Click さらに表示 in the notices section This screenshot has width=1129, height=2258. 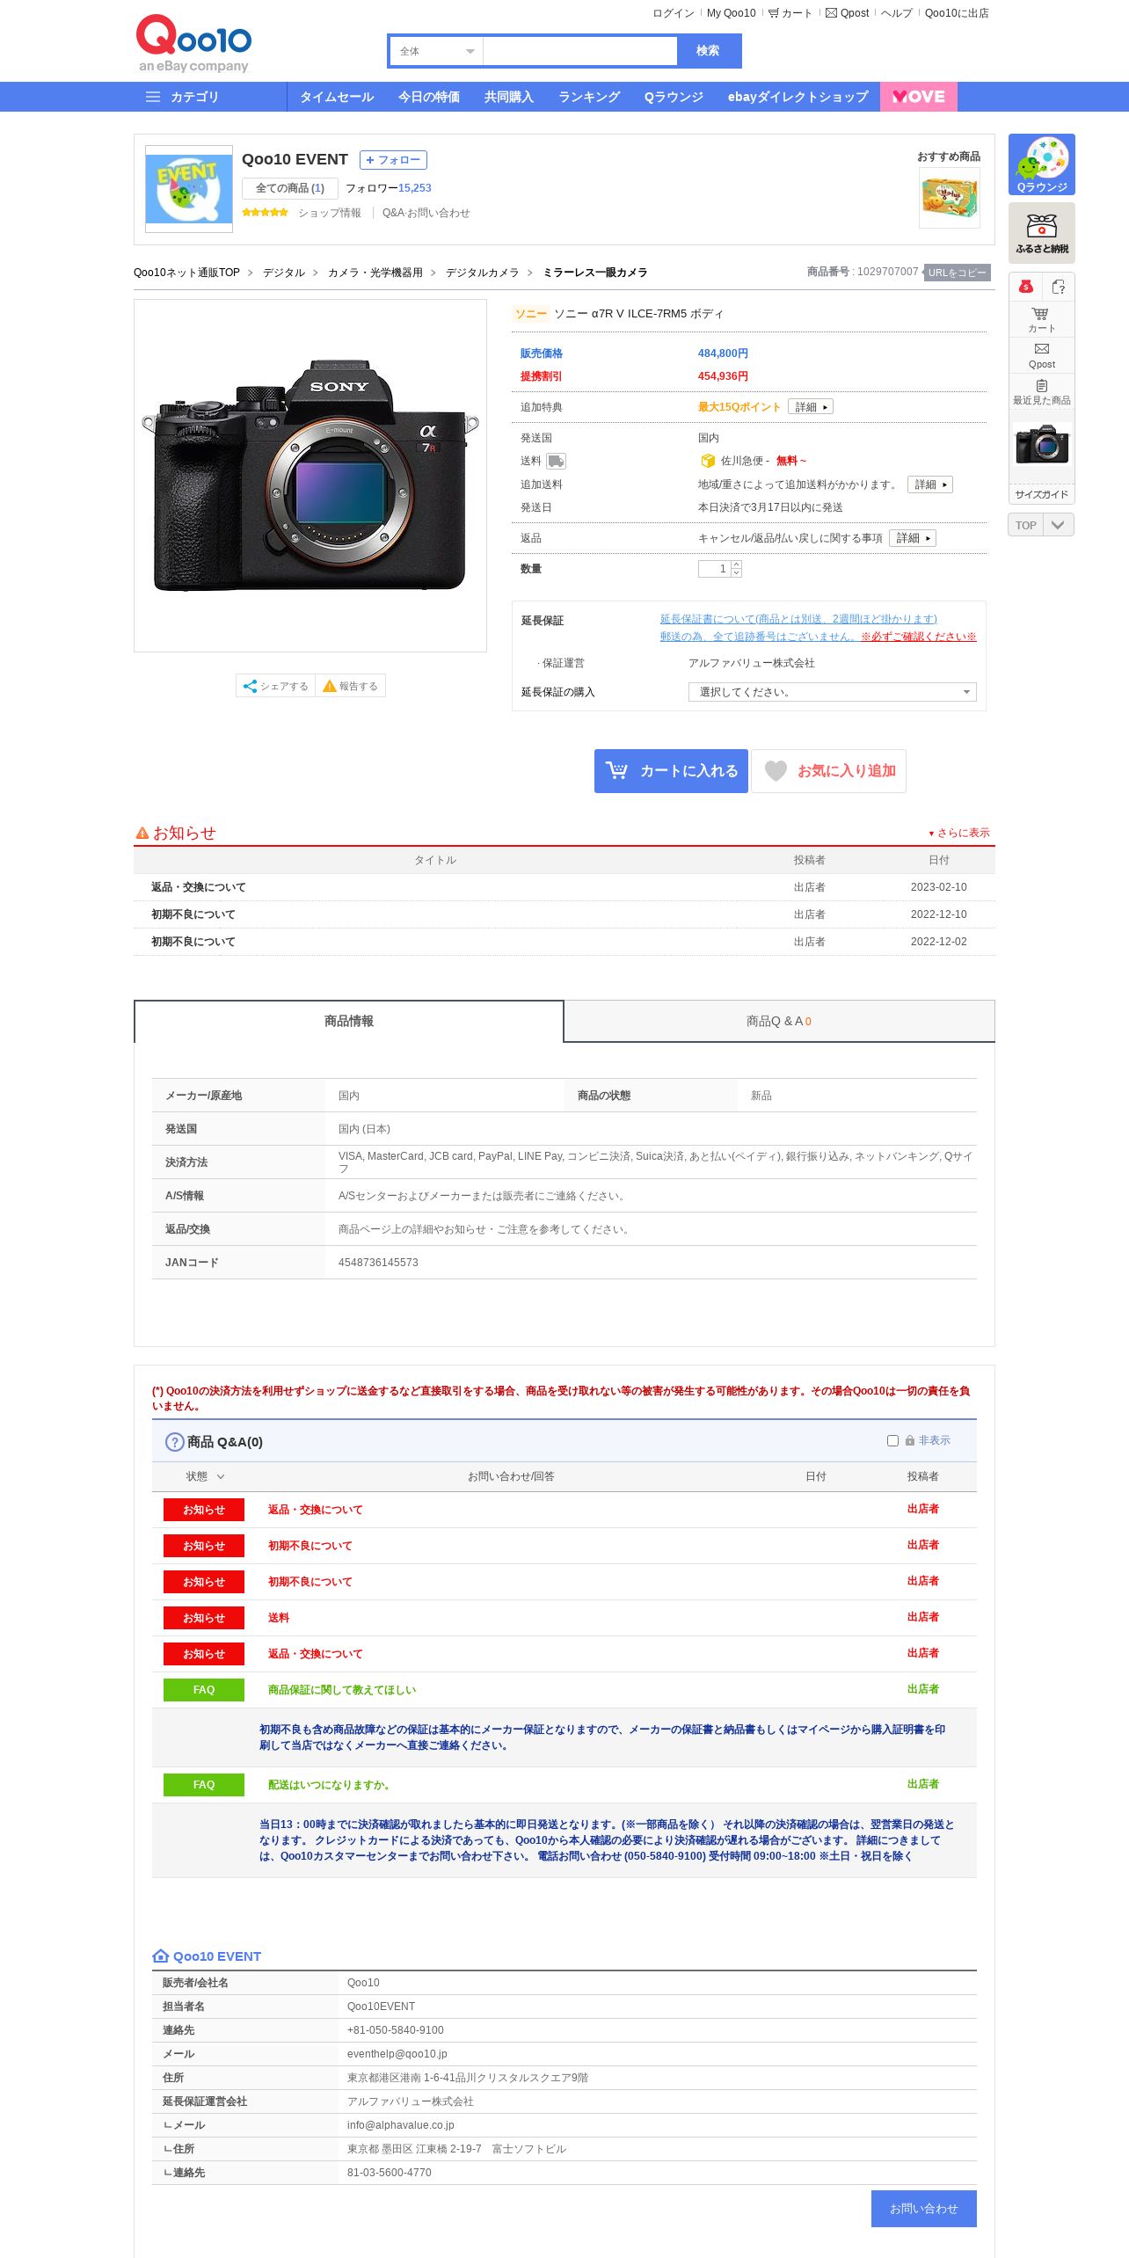point(958,833)
